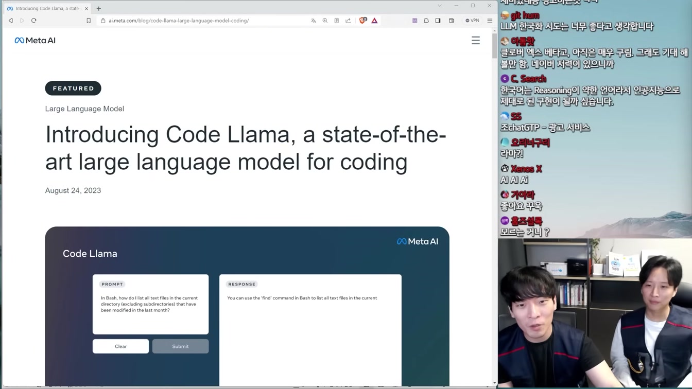Click the Large Language Model category link
Viewport: 692px width, 389px height.
(84, 109)
